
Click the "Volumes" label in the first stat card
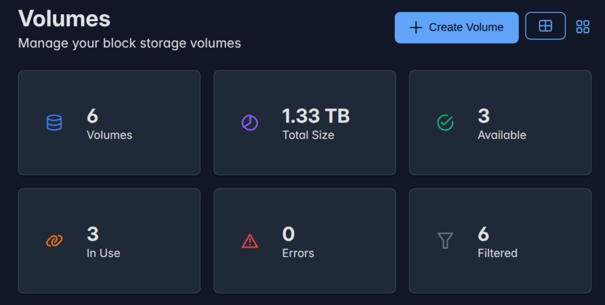coord(109,135)
